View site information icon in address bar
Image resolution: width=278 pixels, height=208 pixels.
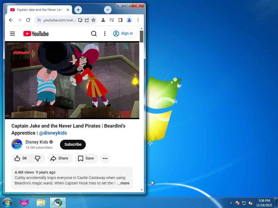39,20
